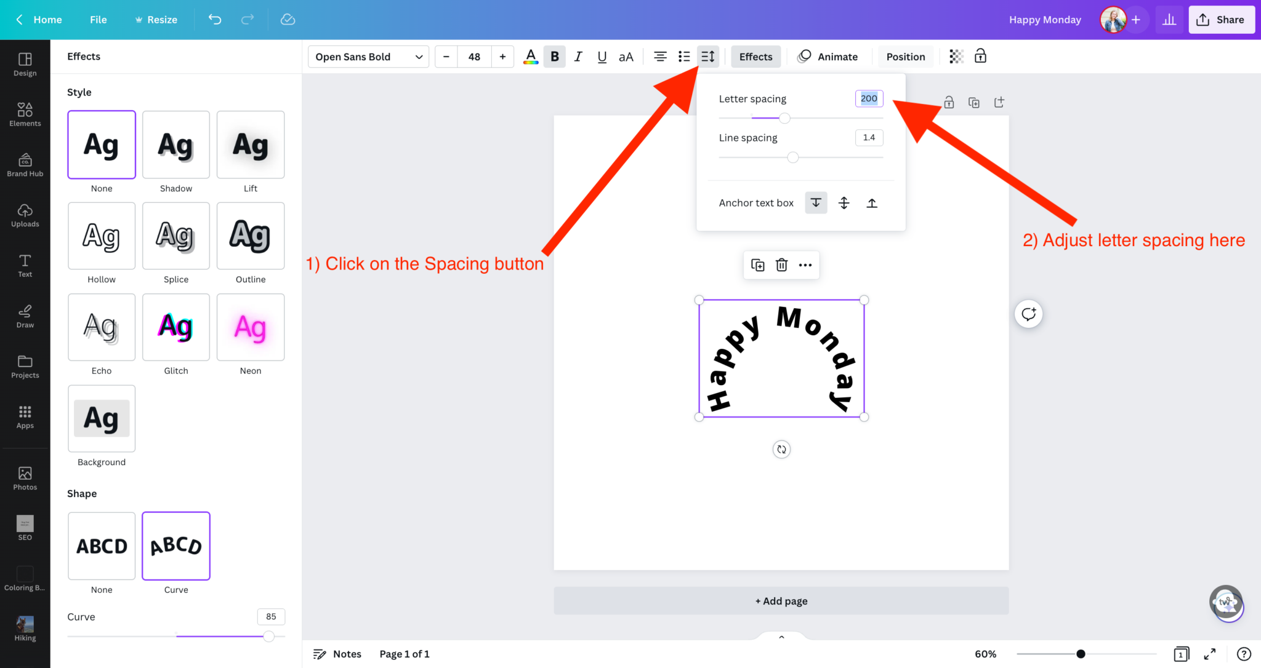Open the transparency checkerboard icon
1261x668 pixels.
coord(956,57)
